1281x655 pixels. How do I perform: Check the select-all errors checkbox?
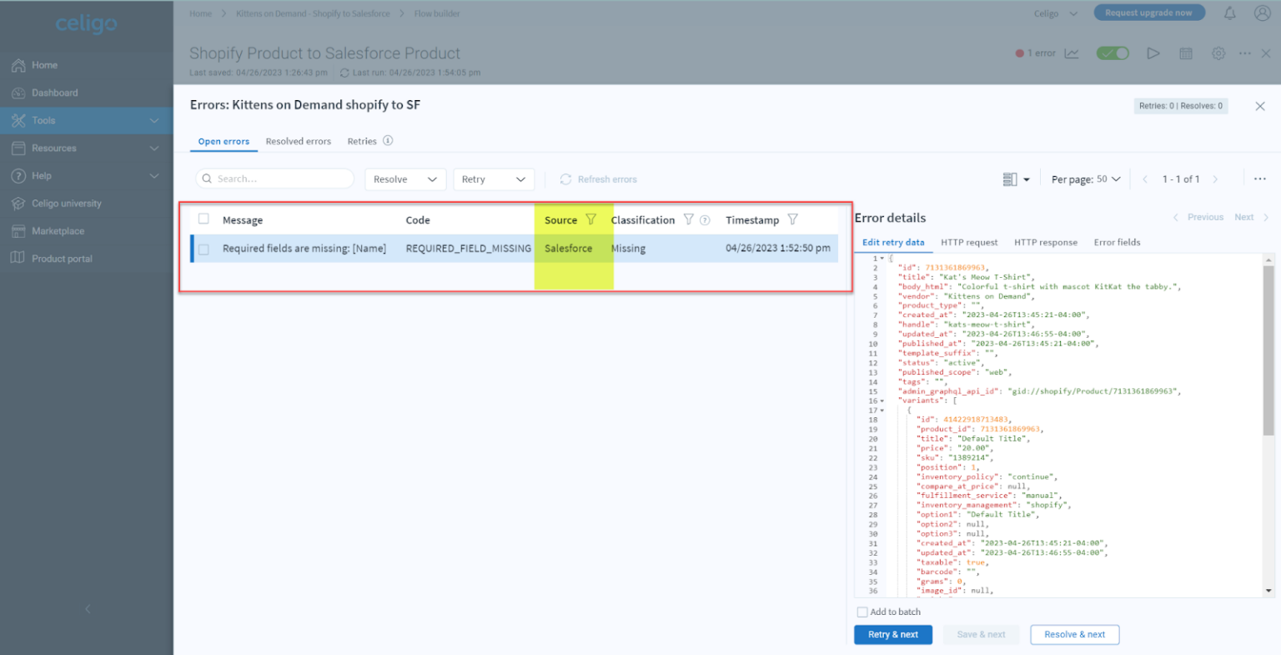coord(203,219)
